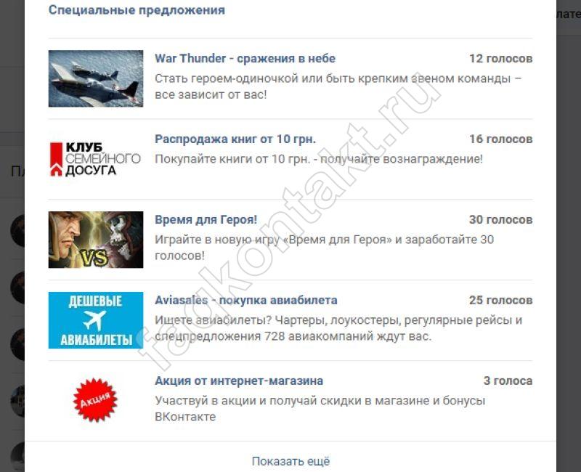Screen dimensions: 581x472
Task: Click the Клуб Семейного Досуга logo
Action: click(96, 159)
